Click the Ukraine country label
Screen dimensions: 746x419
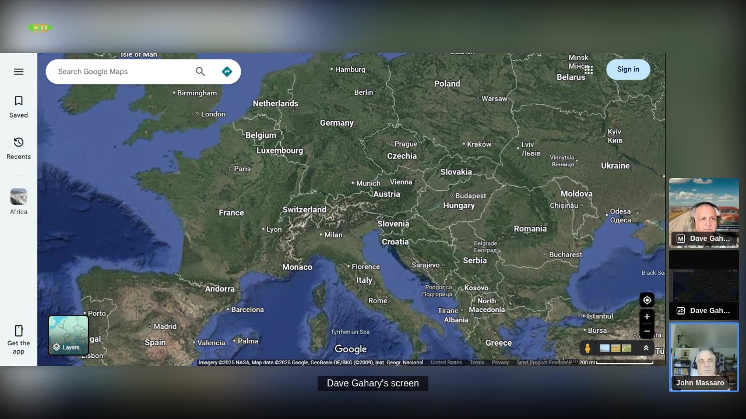[x=615, y=165]
